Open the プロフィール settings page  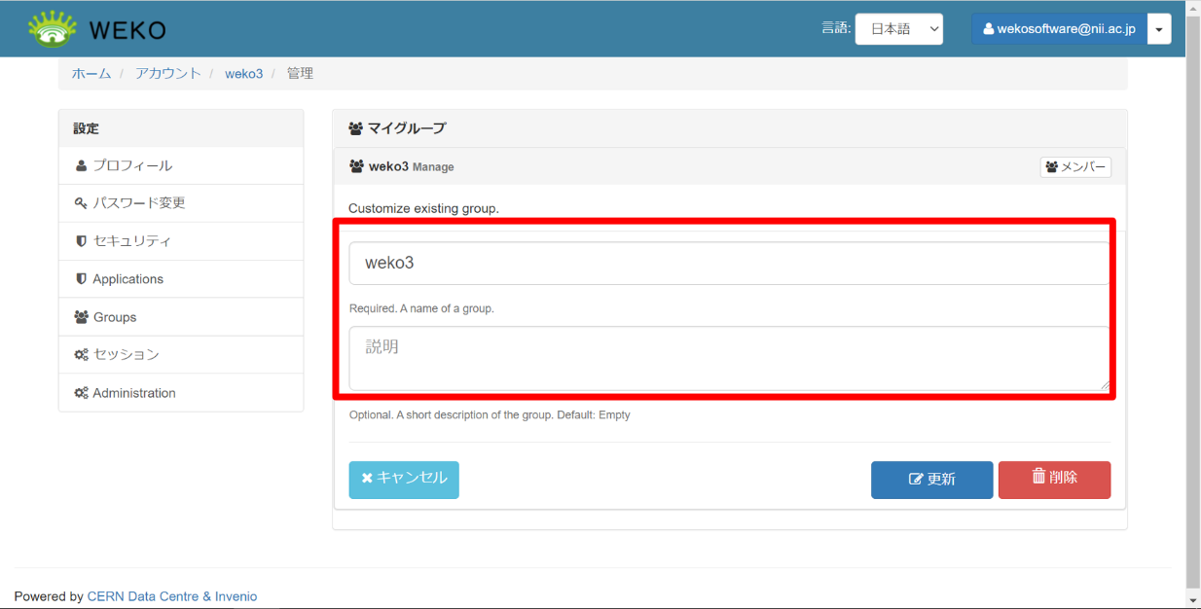click(132, 165)
